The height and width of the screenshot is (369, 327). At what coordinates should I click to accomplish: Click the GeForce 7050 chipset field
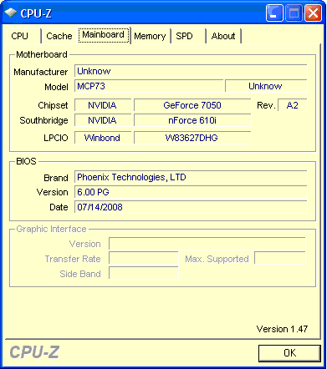pyautogui.click(x=192, y=105)
